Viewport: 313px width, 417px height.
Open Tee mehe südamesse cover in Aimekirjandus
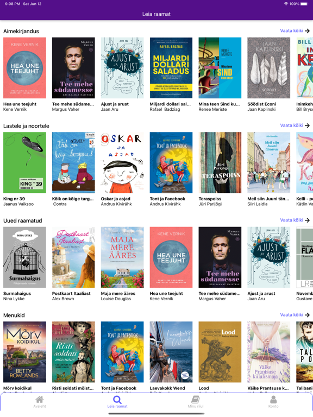click(73, 68)
